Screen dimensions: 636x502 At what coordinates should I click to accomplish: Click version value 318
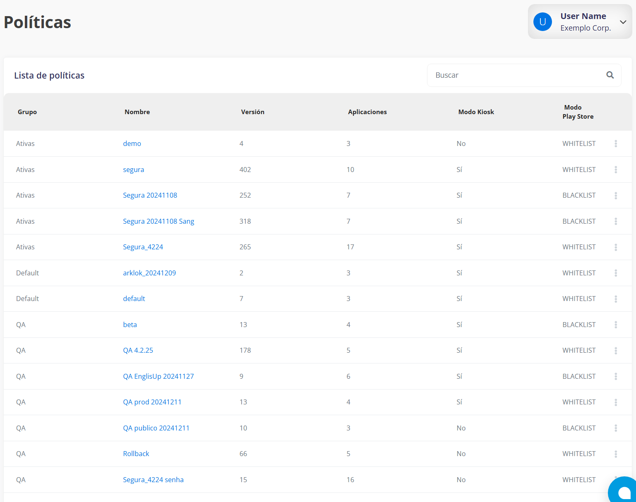tap(245, 221)
